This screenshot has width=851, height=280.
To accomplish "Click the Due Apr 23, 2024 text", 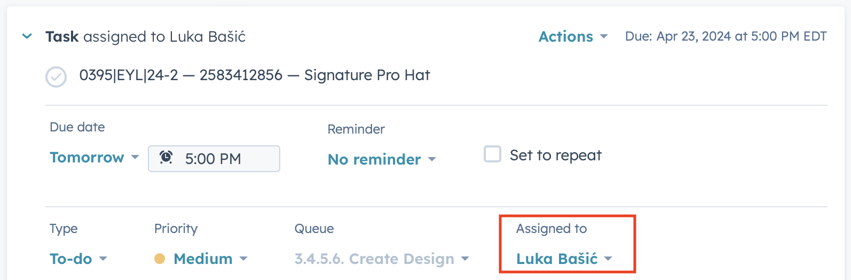I will 726,36.
